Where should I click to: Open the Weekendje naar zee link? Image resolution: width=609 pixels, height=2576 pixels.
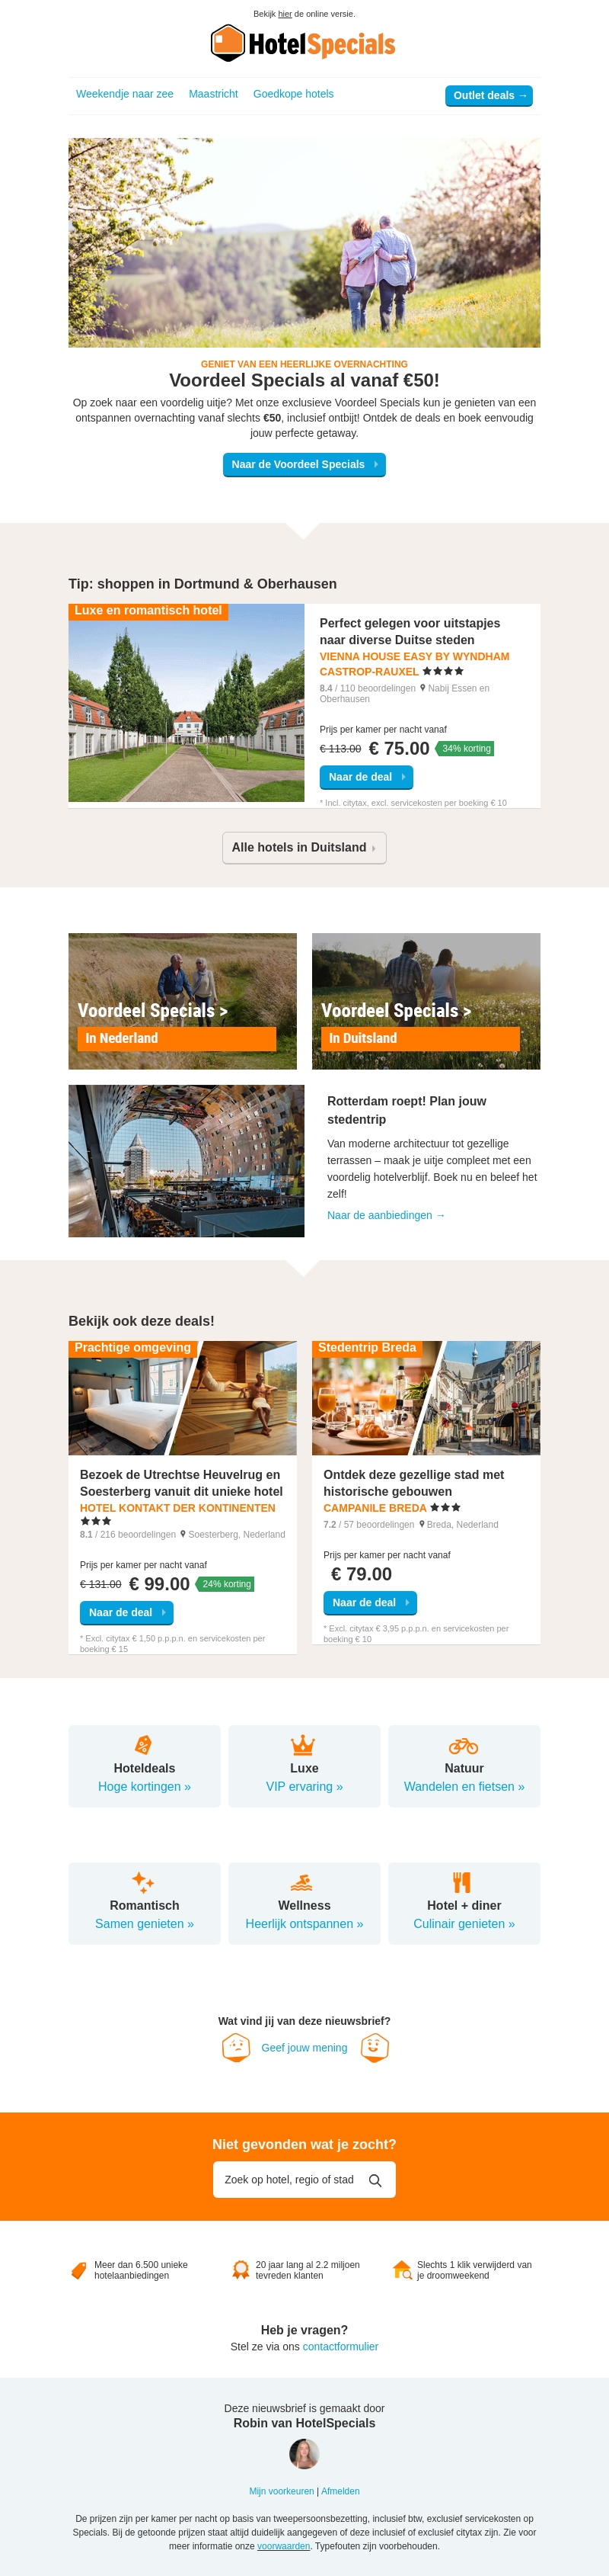[125, 94]
